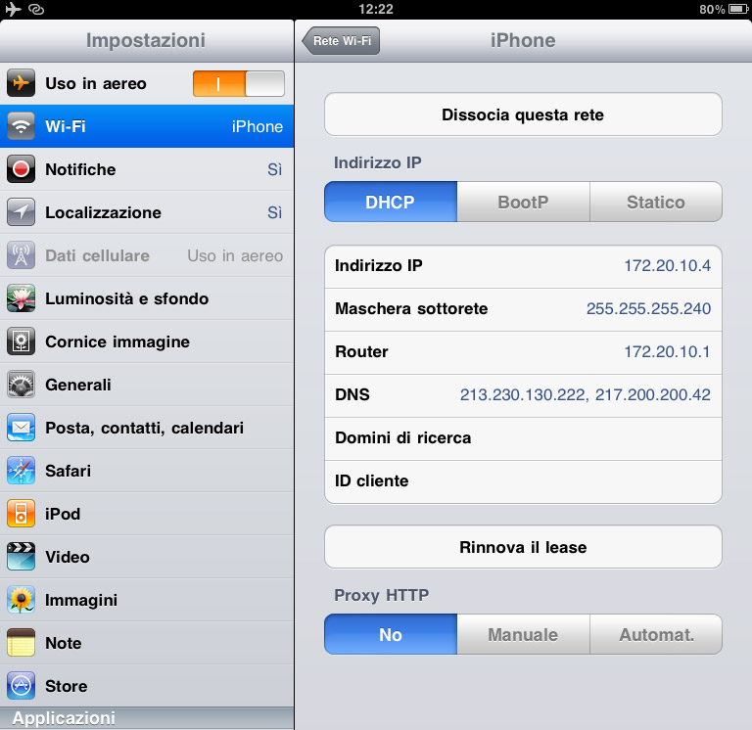
Task: Tap subnet mask 255.255.255.240
Action: click(x=648, y=308)
